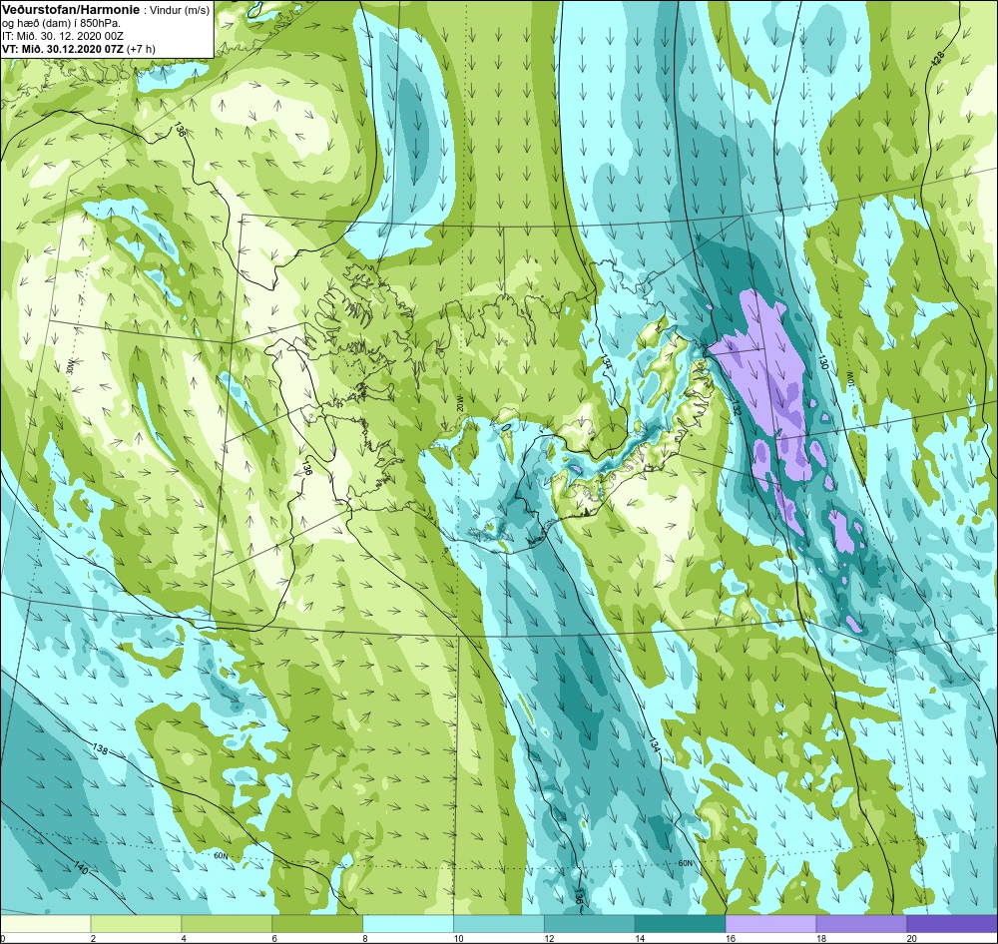Screen dimensions: 998x944
Task: Select the "132" height contour label
Action: tap(736, 407)
